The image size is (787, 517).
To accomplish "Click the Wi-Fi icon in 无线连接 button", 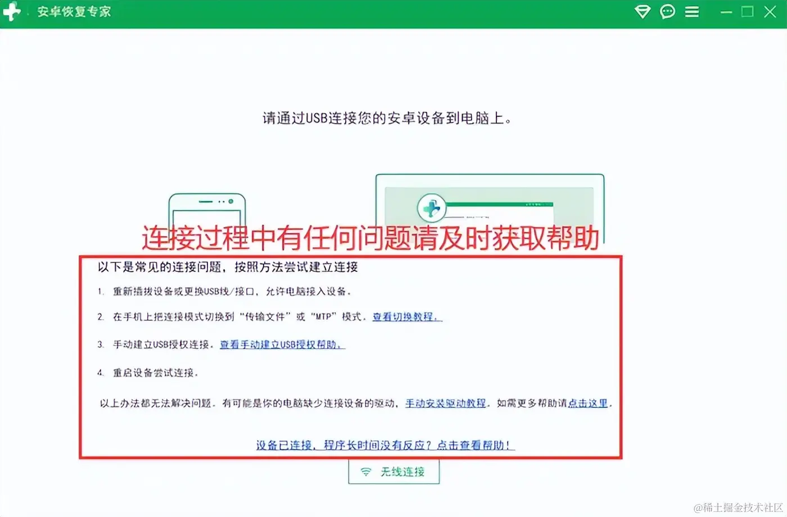I will pos(366,472).
